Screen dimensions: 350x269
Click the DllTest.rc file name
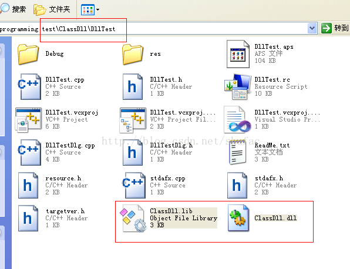pos(272,80)
